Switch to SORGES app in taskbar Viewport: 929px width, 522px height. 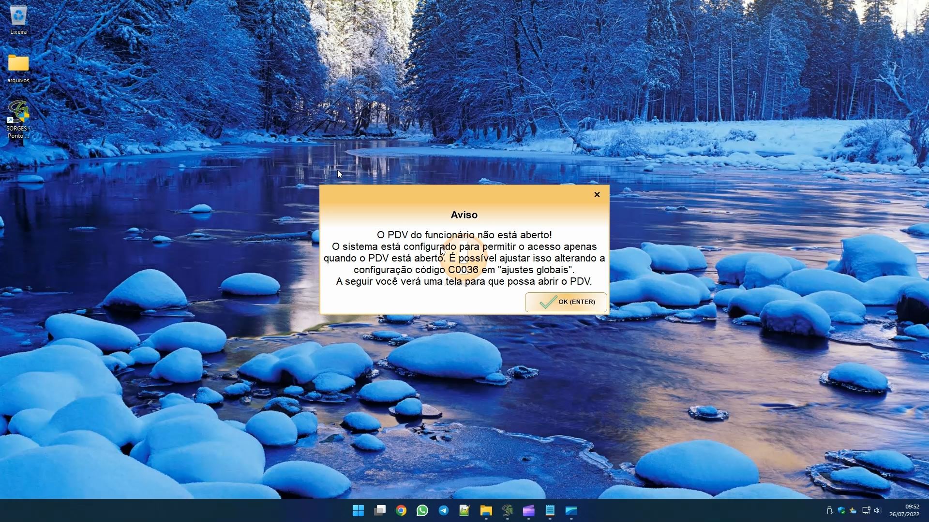click(x=507, y=510)
